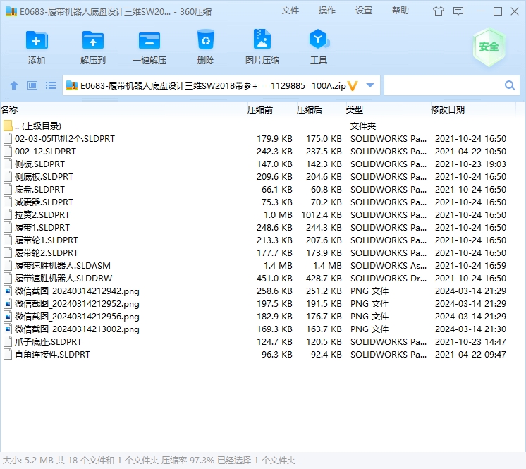Click the 1012.4 KB compressed size cell

(321, 214)
